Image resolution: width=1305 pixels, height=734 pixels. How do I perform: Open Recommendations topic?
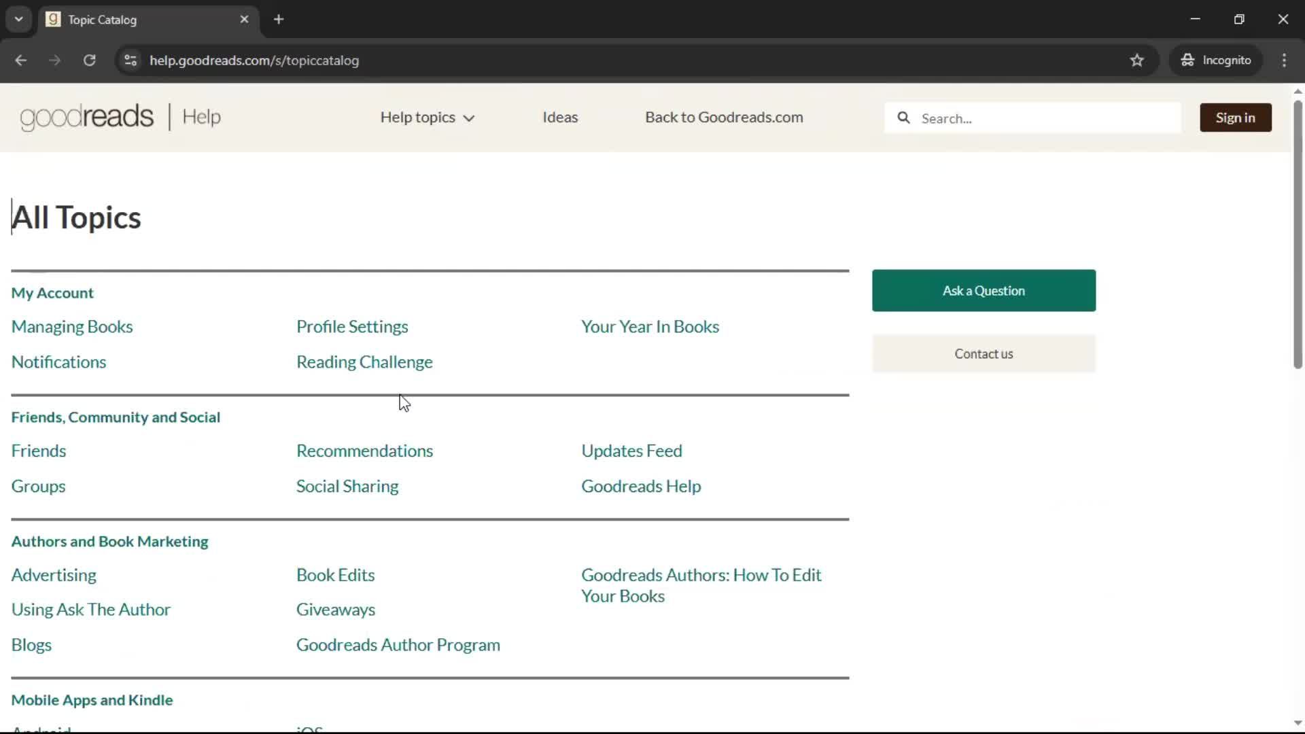tap(364, 451)
